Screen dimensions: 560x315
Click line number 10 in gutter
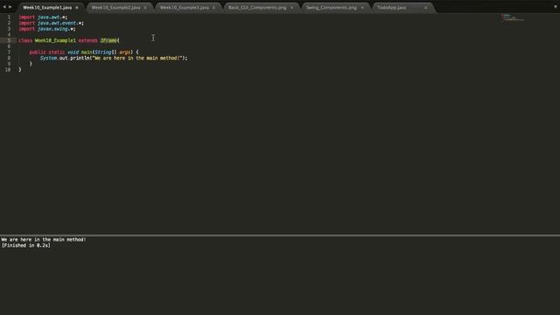coord(8,70)
